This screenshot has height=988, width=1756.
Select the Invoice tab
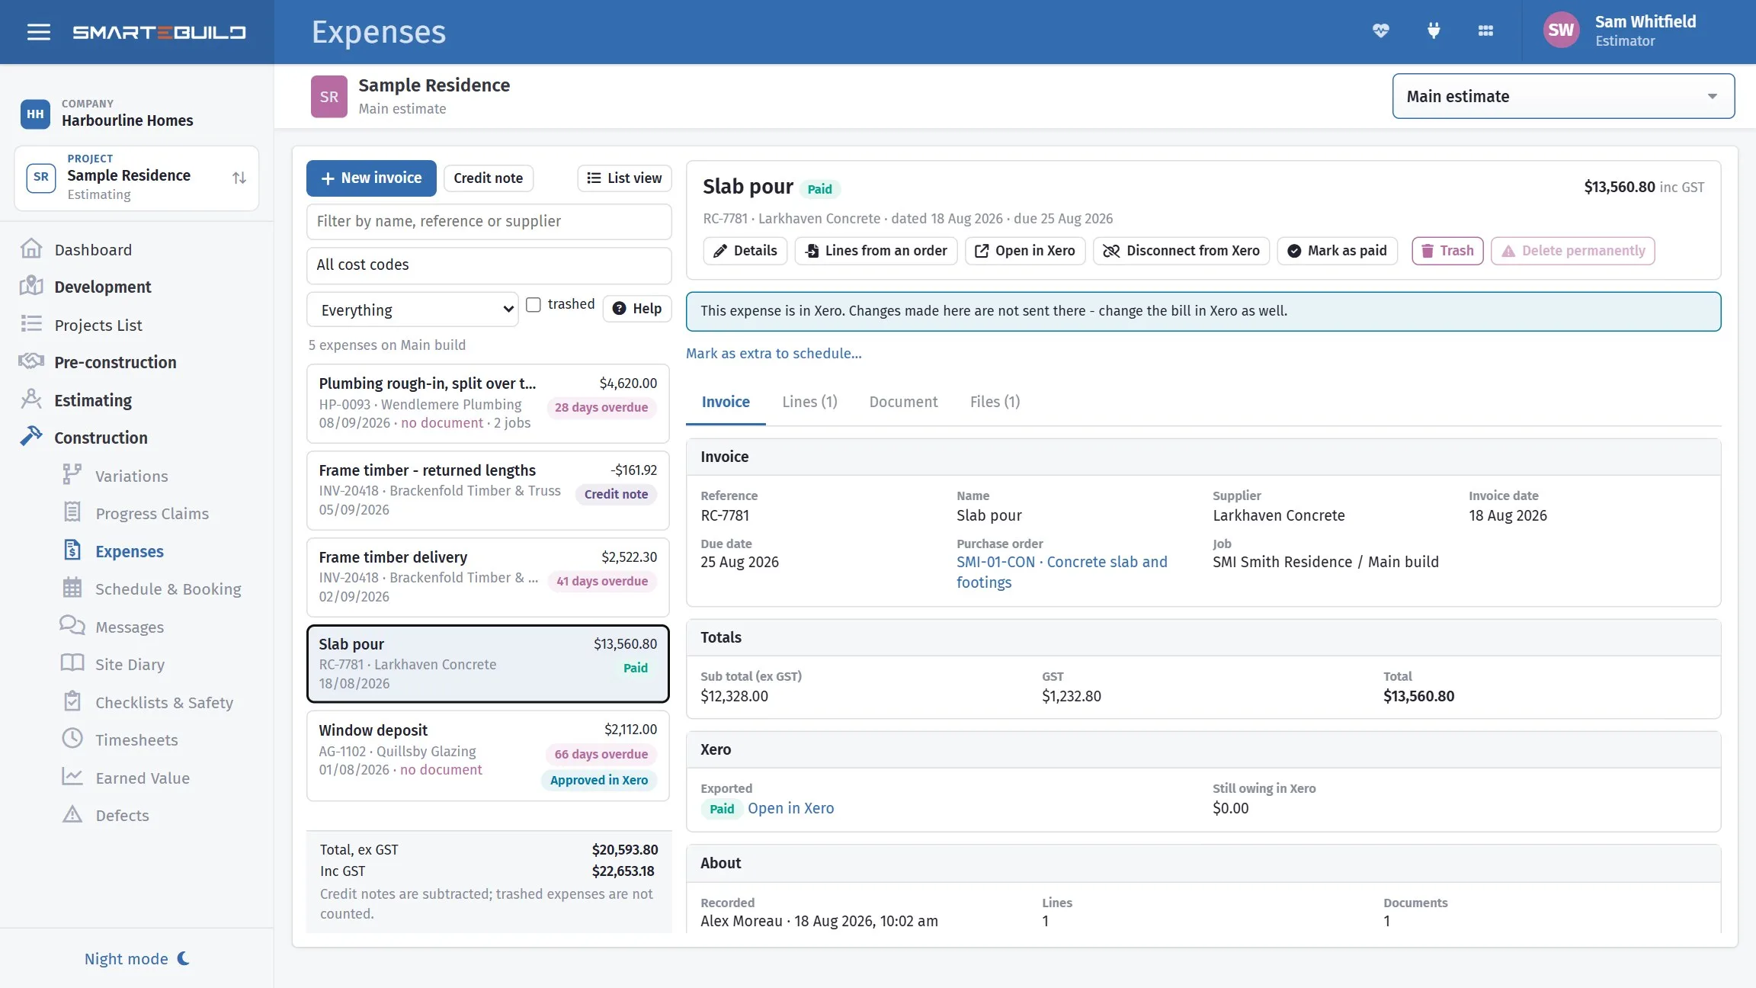click(x=725, y=402)
